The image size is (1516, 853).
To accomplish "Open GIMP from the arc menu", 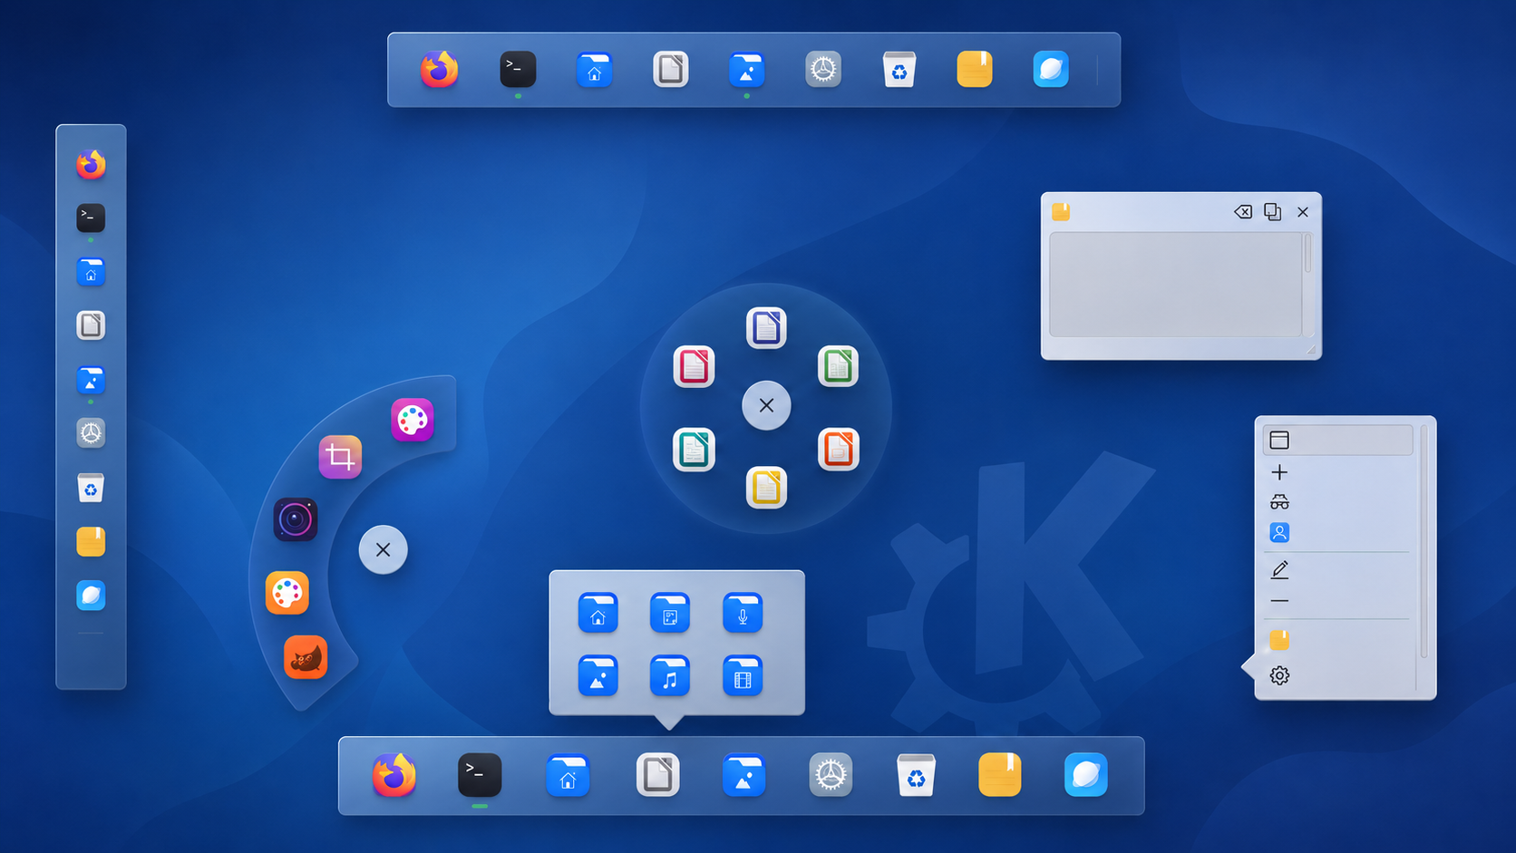I will 306,657.
